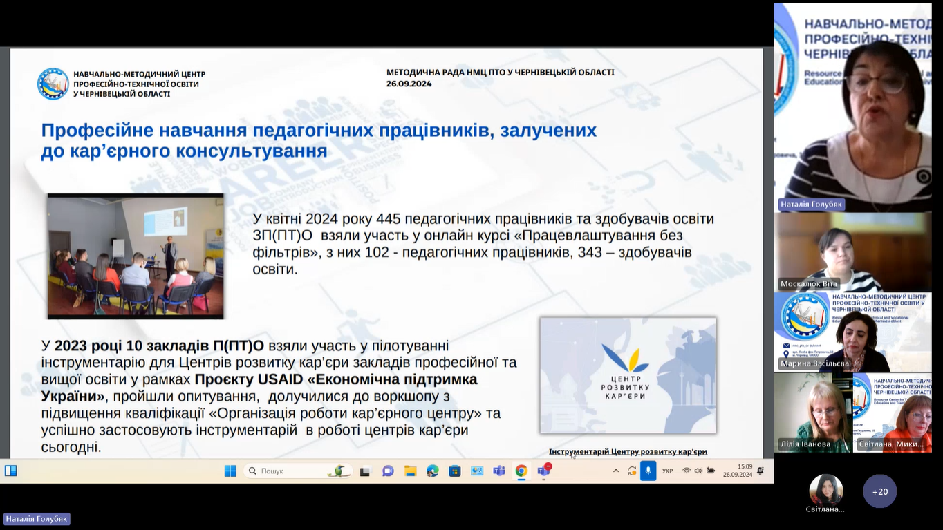
Task: Switch to the Google Chrome taskbar icon
Action: click(521, 471)
